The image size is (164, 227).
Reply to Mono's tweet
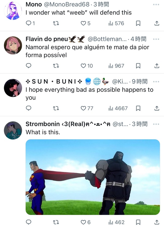pos(30,23)
